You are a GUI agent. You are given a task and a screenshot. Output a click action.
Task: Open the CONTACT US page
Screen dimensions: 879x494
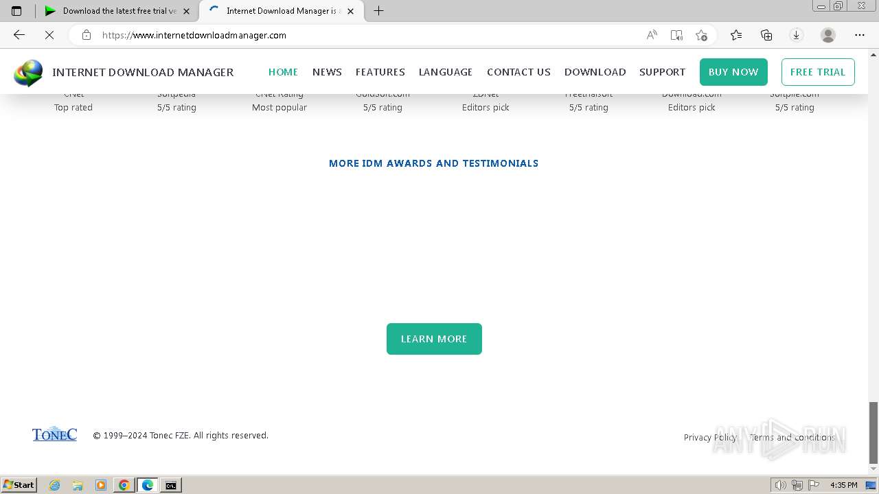(x=518, y=72)
